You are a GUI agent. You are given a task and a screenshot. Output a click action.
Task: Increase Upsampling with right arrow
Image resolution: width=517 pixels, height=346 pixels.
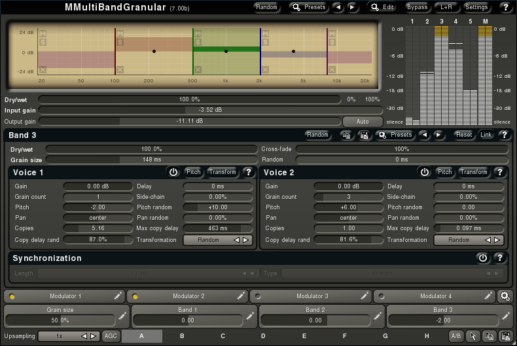(x=94, y=336)
